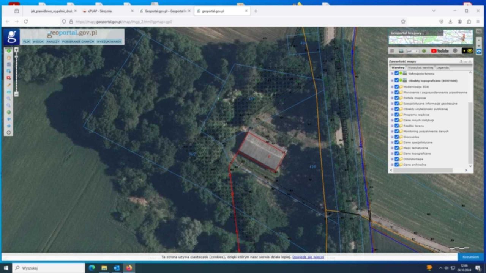Click the Geoportal krajowy overview map thumbnail
486x273 pixels.
click(x=431, y=37)
